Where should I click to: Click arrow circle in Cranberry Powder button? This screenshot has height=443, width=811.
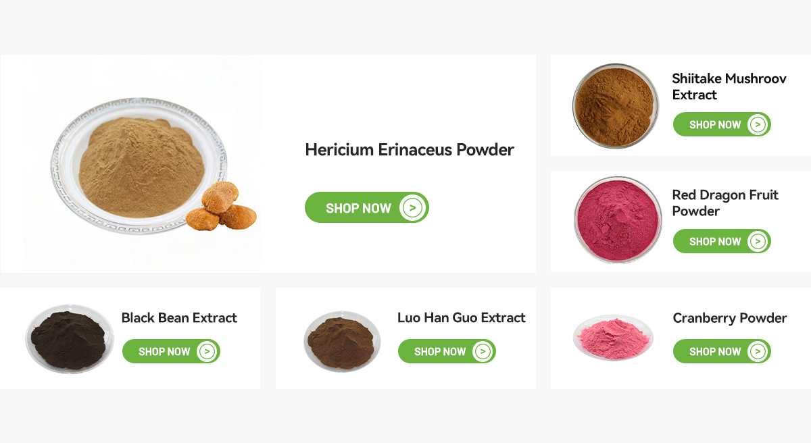coord(758,351)
